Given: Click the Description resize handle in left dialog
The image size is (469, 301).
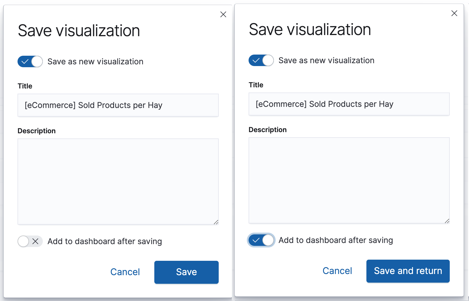Looking at the screenshot, I should click(216, 222).
